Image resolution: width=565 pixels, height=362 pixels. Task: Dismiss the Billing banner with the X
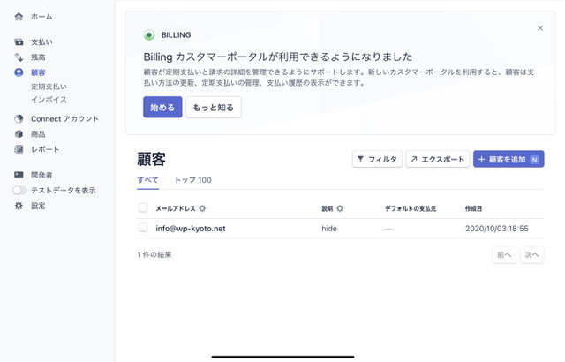click(540, 28)
